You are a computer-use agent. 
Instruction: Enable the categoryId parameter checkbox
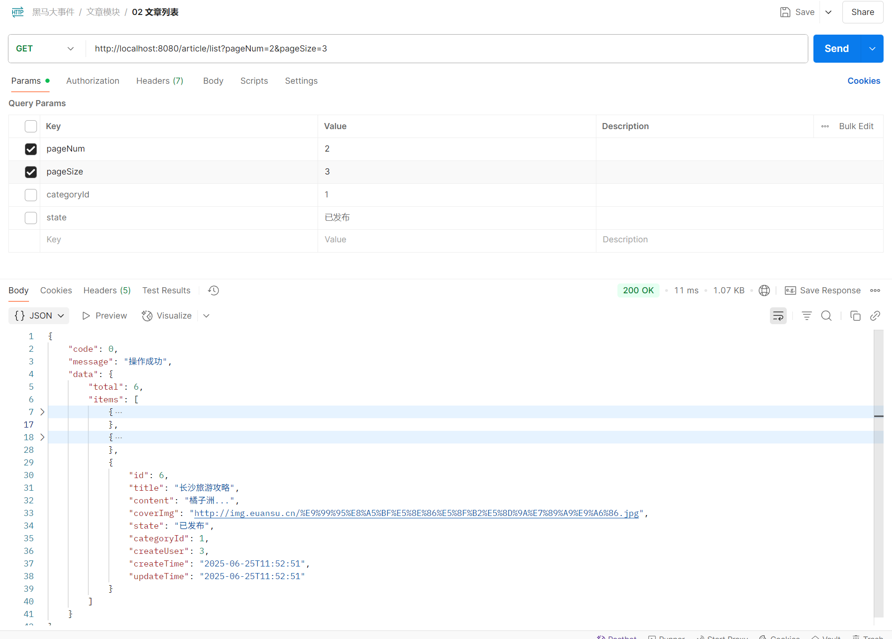click(x=31, y=195)
